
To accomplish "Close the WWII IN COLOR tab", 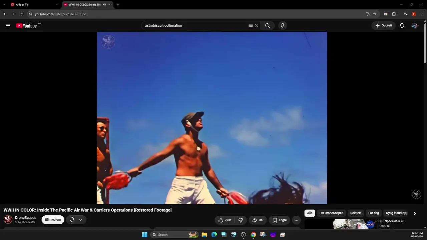I will pyautogui.click(x=110, y=5).
